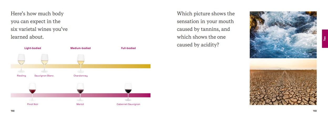Click the Light-bodied heading label

[33, 48]
